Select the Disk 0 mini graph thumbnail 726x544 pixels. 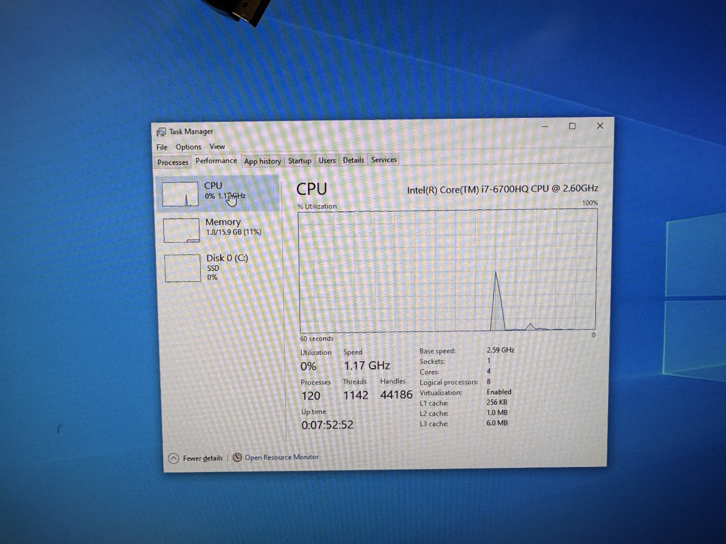(182, 267)
